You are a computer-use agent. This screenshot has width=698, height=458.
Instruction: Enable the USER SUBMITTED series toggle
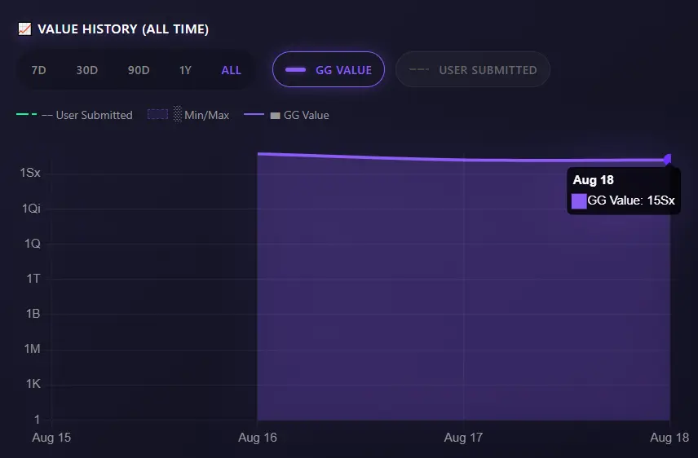(473, 69)
